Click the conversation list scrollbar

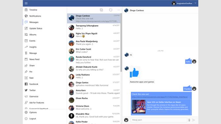pyautogui.click(x=121, y=43)
